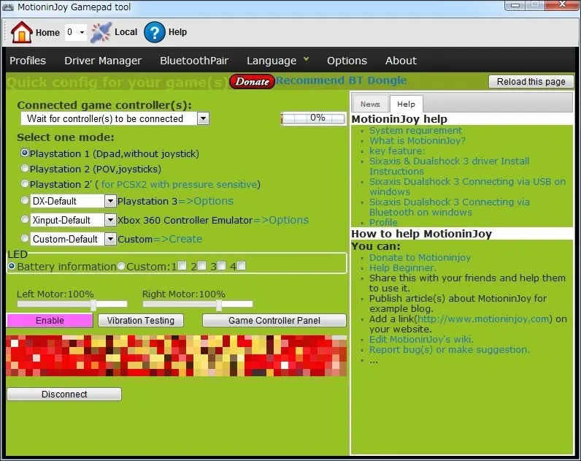Open Help via question mark icon
This screenshot has width=581, height=461.
coord(154,32)
